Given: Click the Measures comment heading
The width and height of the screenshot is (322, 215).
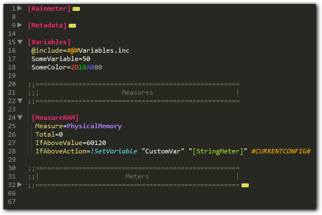Looking at the screenshot, I should coord(137,92).
